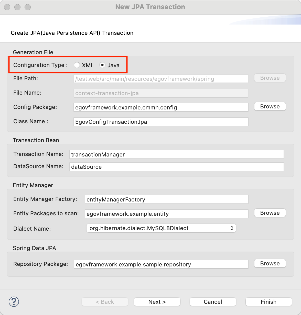Edit the Transaction Name field

click(x=176, y=154)
